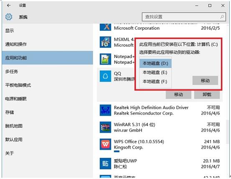Image resolution: width=231 pixels, height=179 pixels.
Task: Click 移动 button in the popup
Action: [x=205, y=81]
